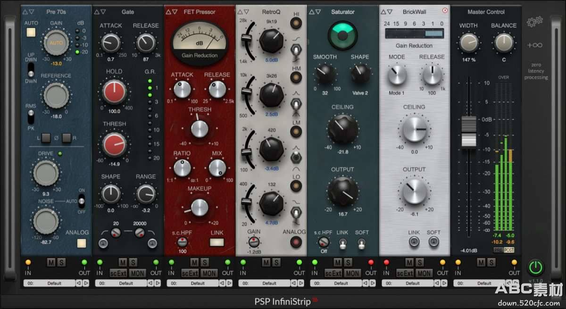
Task: Remove BrickWall using its red X icon
Action: click(445, 10)
